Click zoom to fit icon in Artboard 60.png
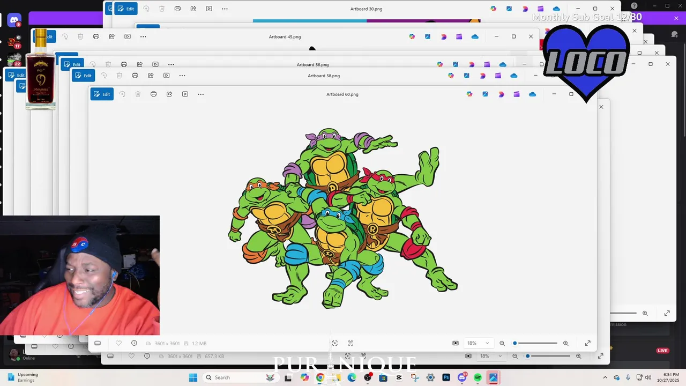 334,343
